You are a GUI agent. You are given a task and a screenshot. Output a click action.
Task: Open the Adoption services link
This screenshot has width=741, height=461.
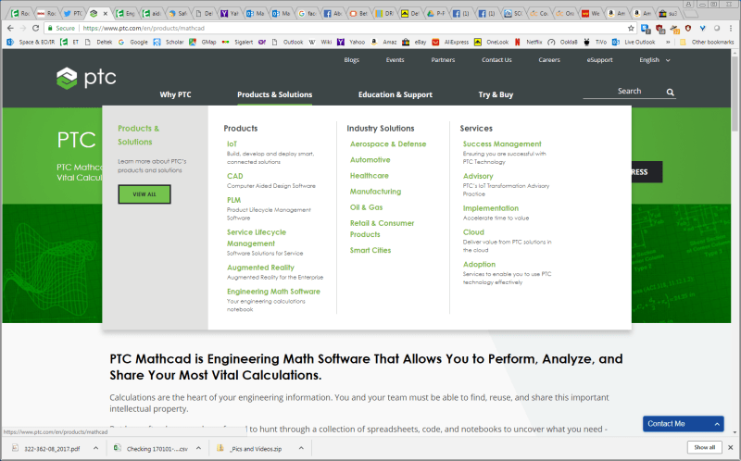[479, 265]
